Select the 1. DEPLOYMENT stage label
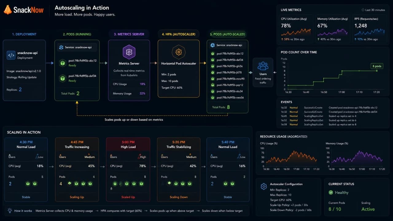Image resolution: width=393 pixels, height=221 pixels. [24, 34]
